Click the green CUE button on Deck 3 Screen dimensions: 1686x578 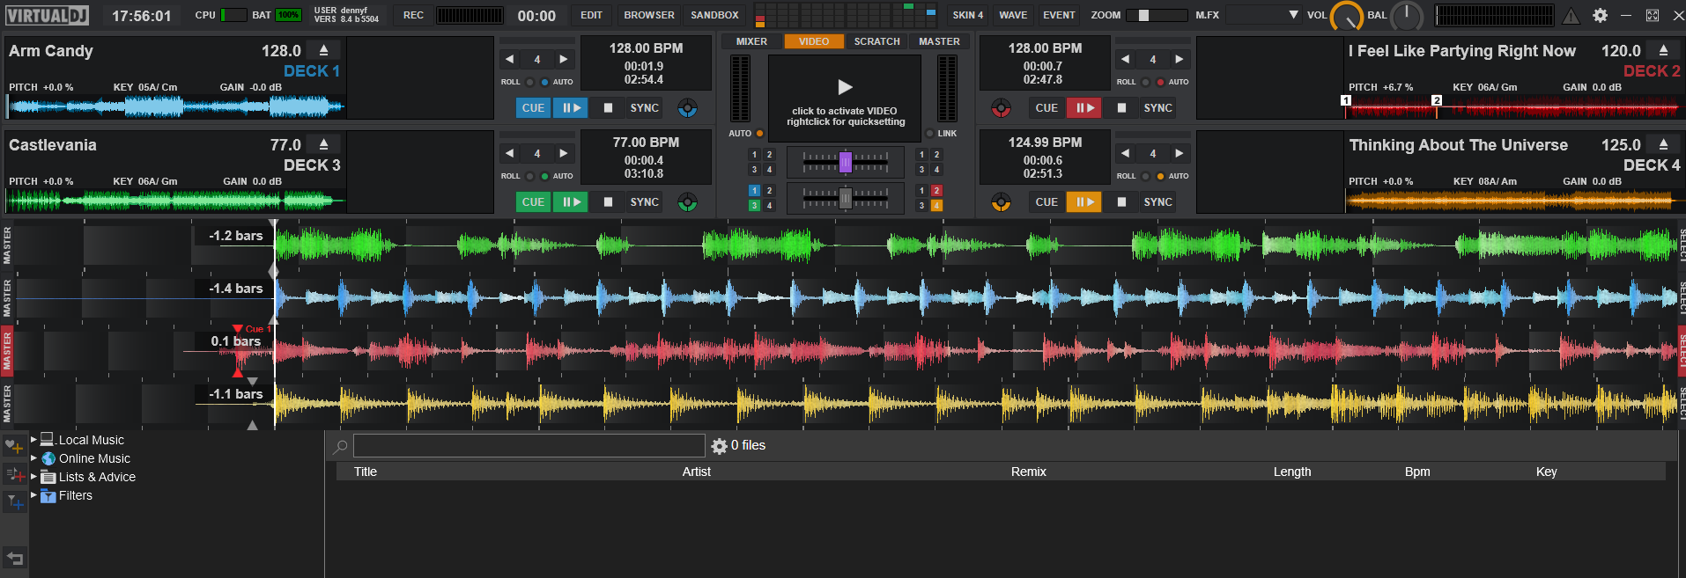[x=533, y=202]
